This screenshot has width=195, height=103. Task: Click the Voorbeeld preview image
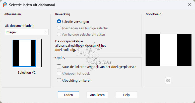(168, 50)
